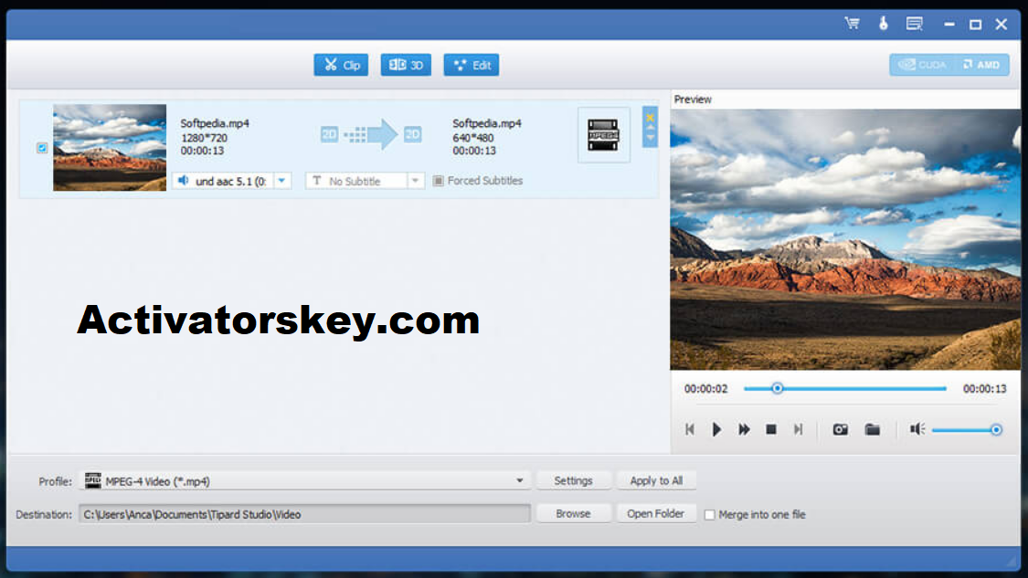This screenshot has width=1028, height=578.
Task: Adjust the volume slider
Action: [967, 430]
